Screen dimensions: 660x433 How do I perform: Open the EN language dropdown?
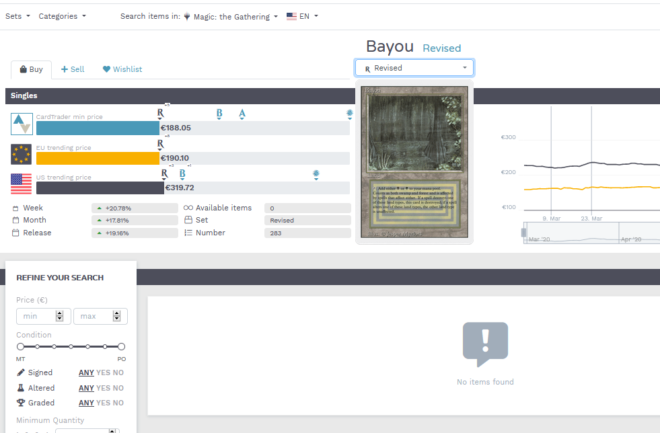[303, 16]
